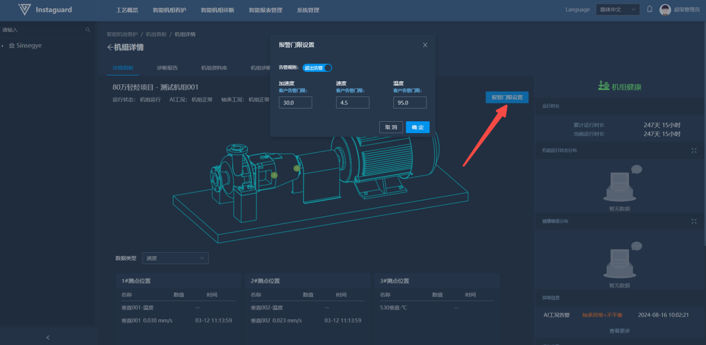
Task: Click the 确定 button in dialog
Action: click(x=417, y=127)
